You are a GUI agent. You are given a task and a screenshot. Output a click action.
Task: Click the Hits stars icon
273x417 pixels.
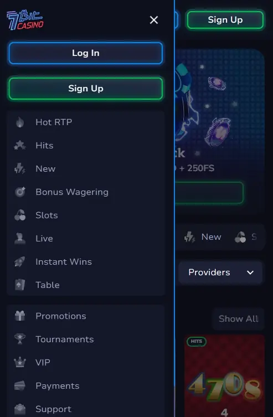pos(20,146)
